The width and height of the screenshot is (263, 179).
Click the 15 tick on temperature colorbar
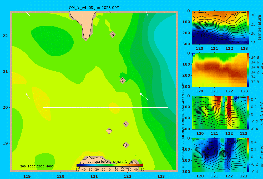(x=253, y=43)
